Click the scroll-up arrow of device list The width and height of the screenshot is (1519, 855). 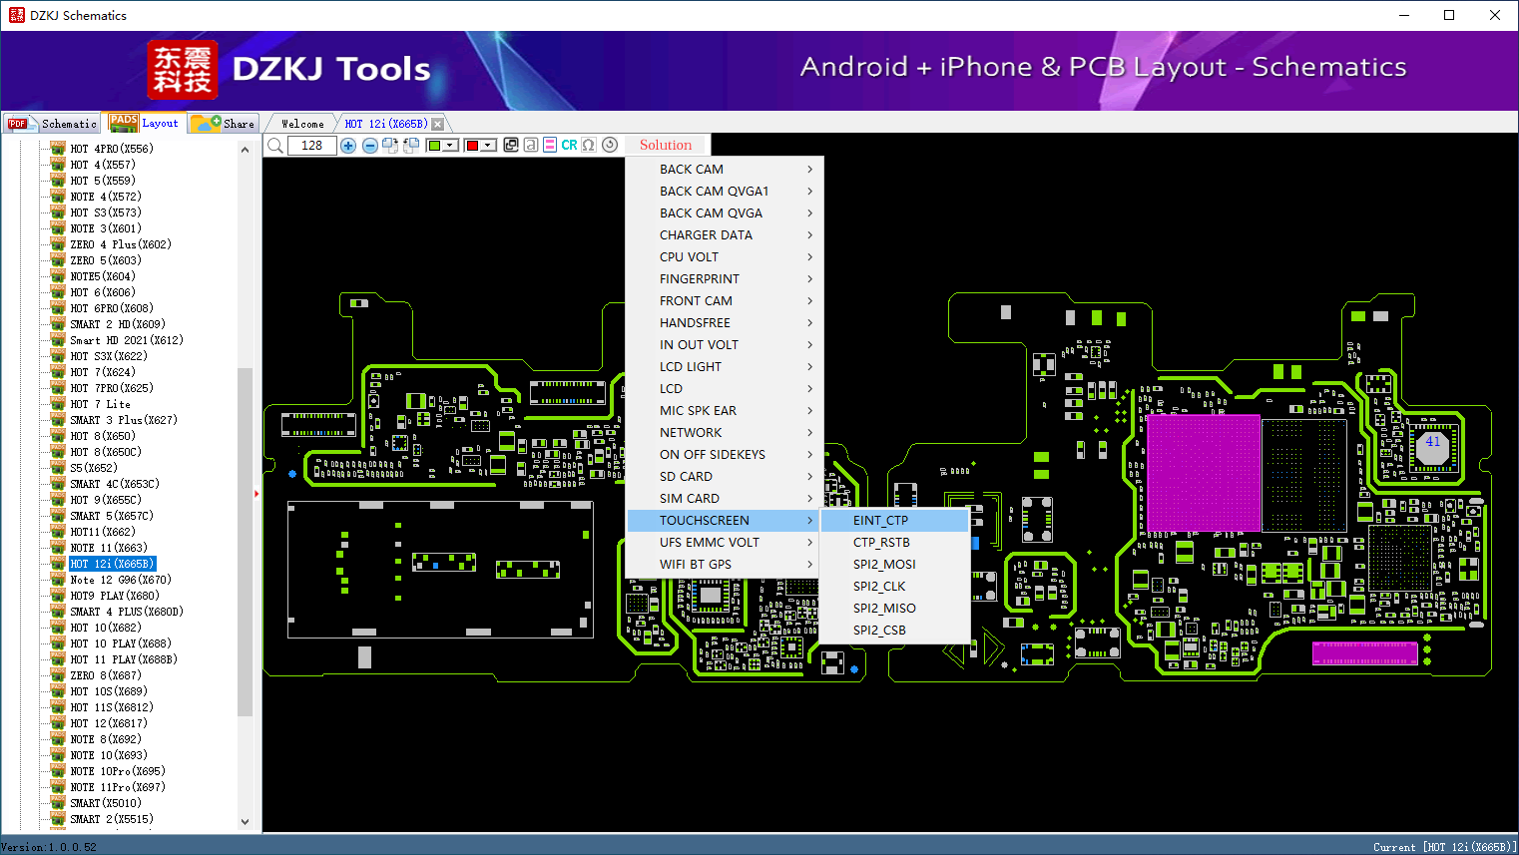tap(246, 150)
